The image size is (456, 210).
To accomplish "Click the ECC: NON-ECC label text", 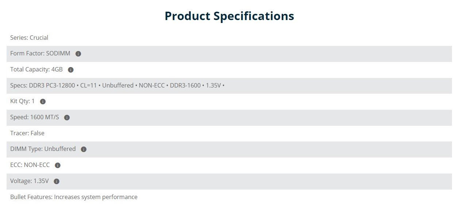I will [30, 165].
